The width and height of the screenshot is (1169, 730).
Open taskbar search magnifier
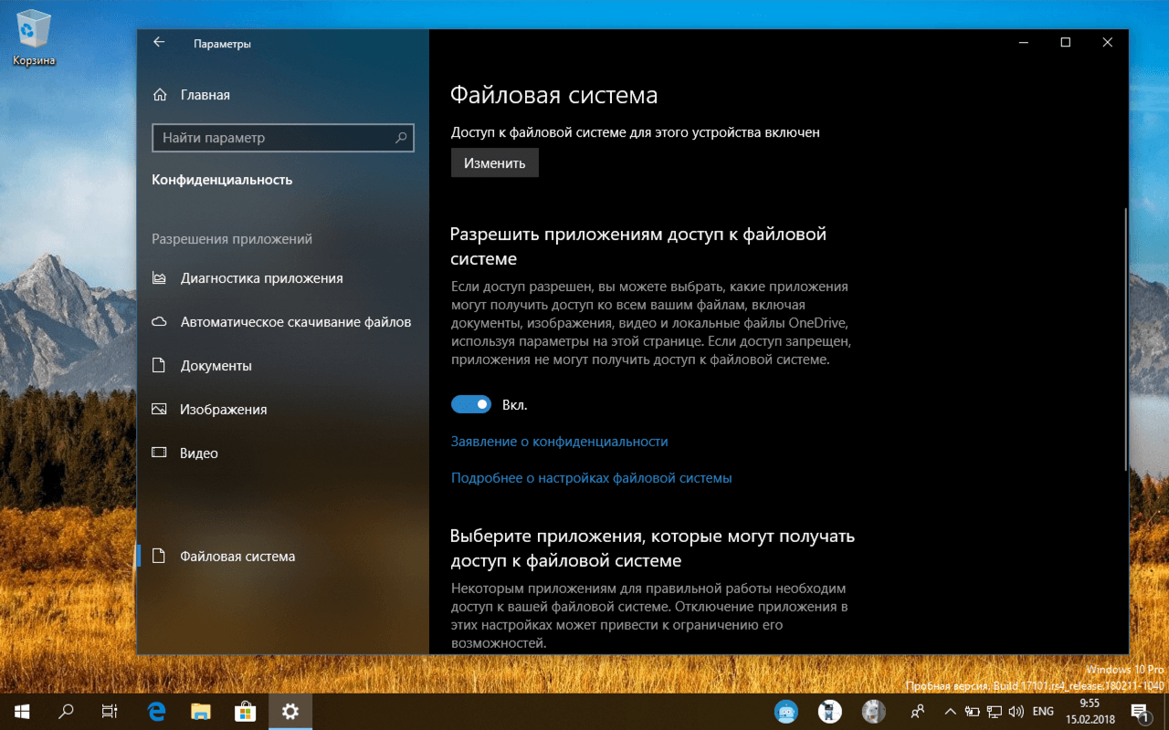[x=66, y=711]
